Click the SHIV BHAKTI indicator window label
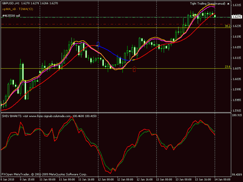The width and height of the screenshot is (243, 182). click(49, 116)
